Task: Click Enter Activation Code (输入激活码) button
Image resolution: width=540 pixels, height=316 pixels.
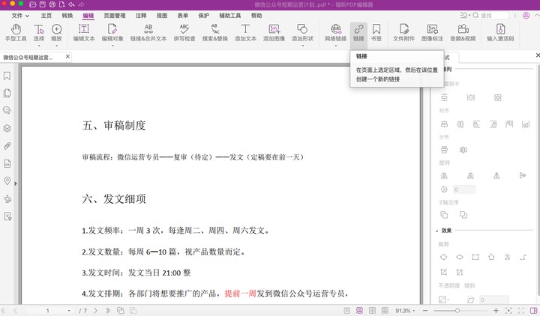Action: (x=500, y=32)
